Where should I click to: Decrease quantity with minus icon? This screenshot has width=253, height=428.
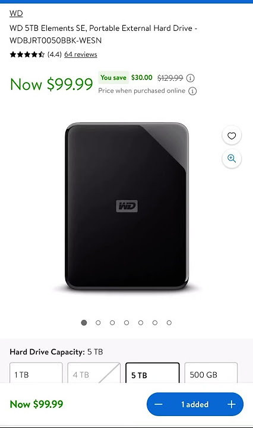[x=159, y=404]
